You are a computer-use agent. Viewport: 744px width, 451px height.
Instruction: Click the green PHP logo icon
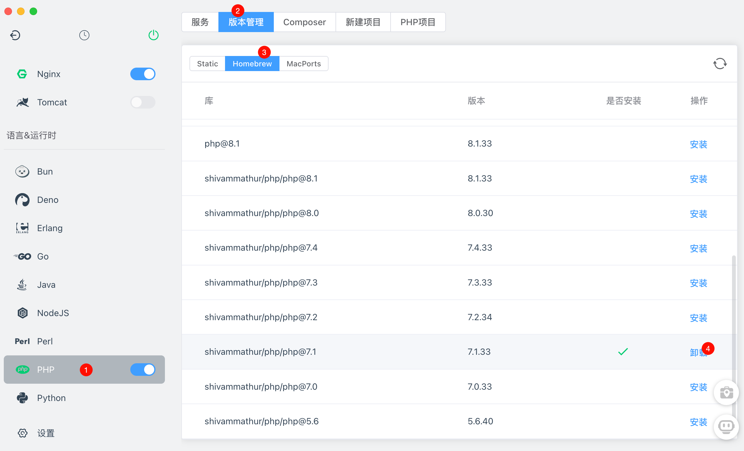coord(22,370)
